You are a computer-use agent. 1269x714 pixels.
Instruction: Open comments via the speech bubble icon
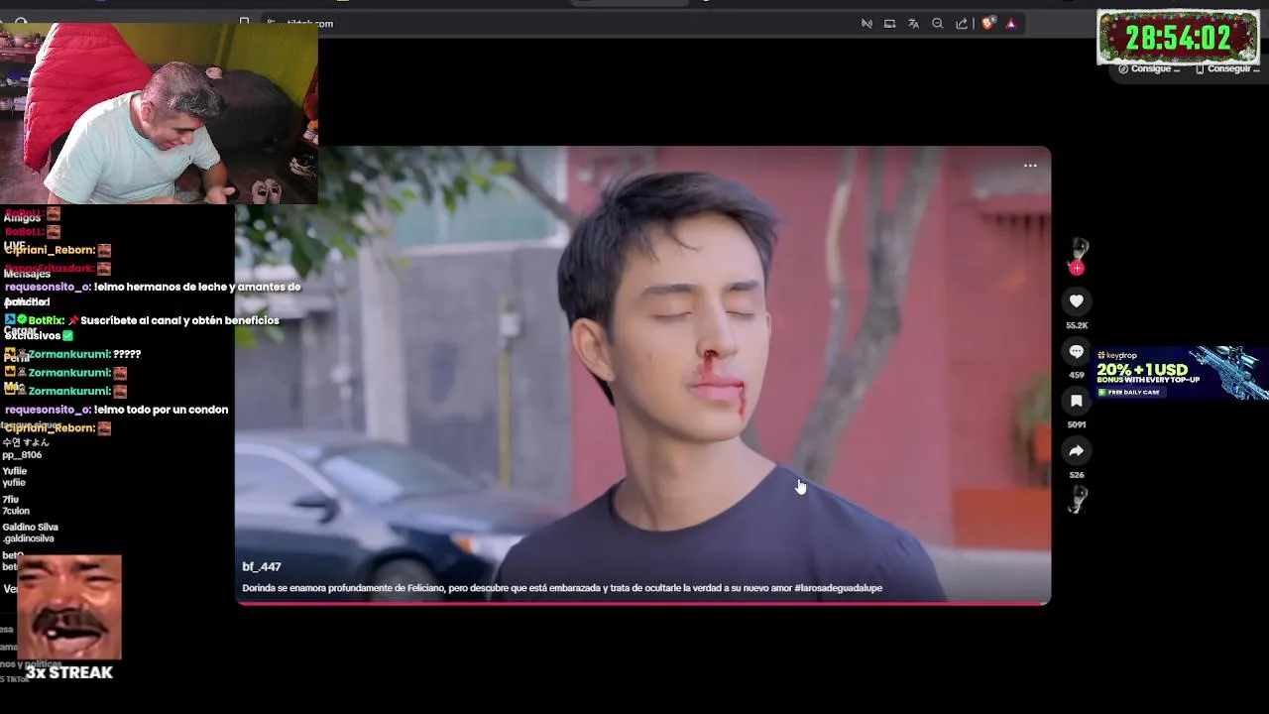pos(1077,351)
